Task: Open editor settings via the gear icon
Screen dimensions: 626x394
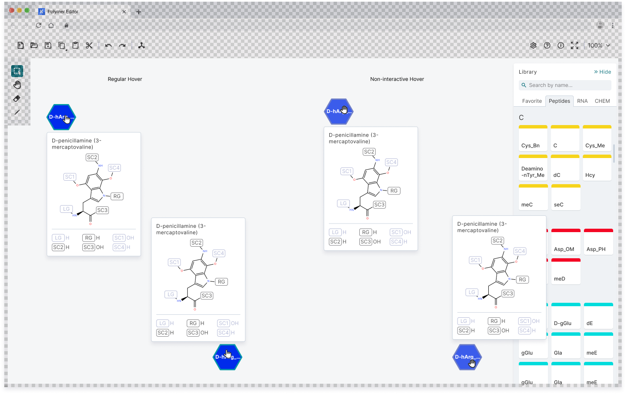Action: tap(533, 45)
